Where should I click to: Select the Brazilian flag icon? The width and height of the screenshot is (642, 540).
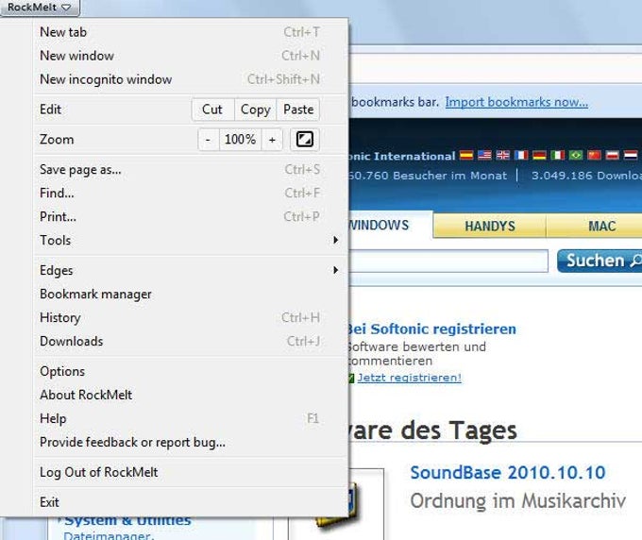(576, 155)
